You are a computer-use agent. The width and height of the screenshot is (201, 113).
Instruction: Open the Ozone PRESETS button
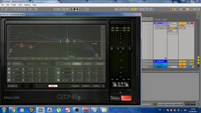click(x=115, y=98)
